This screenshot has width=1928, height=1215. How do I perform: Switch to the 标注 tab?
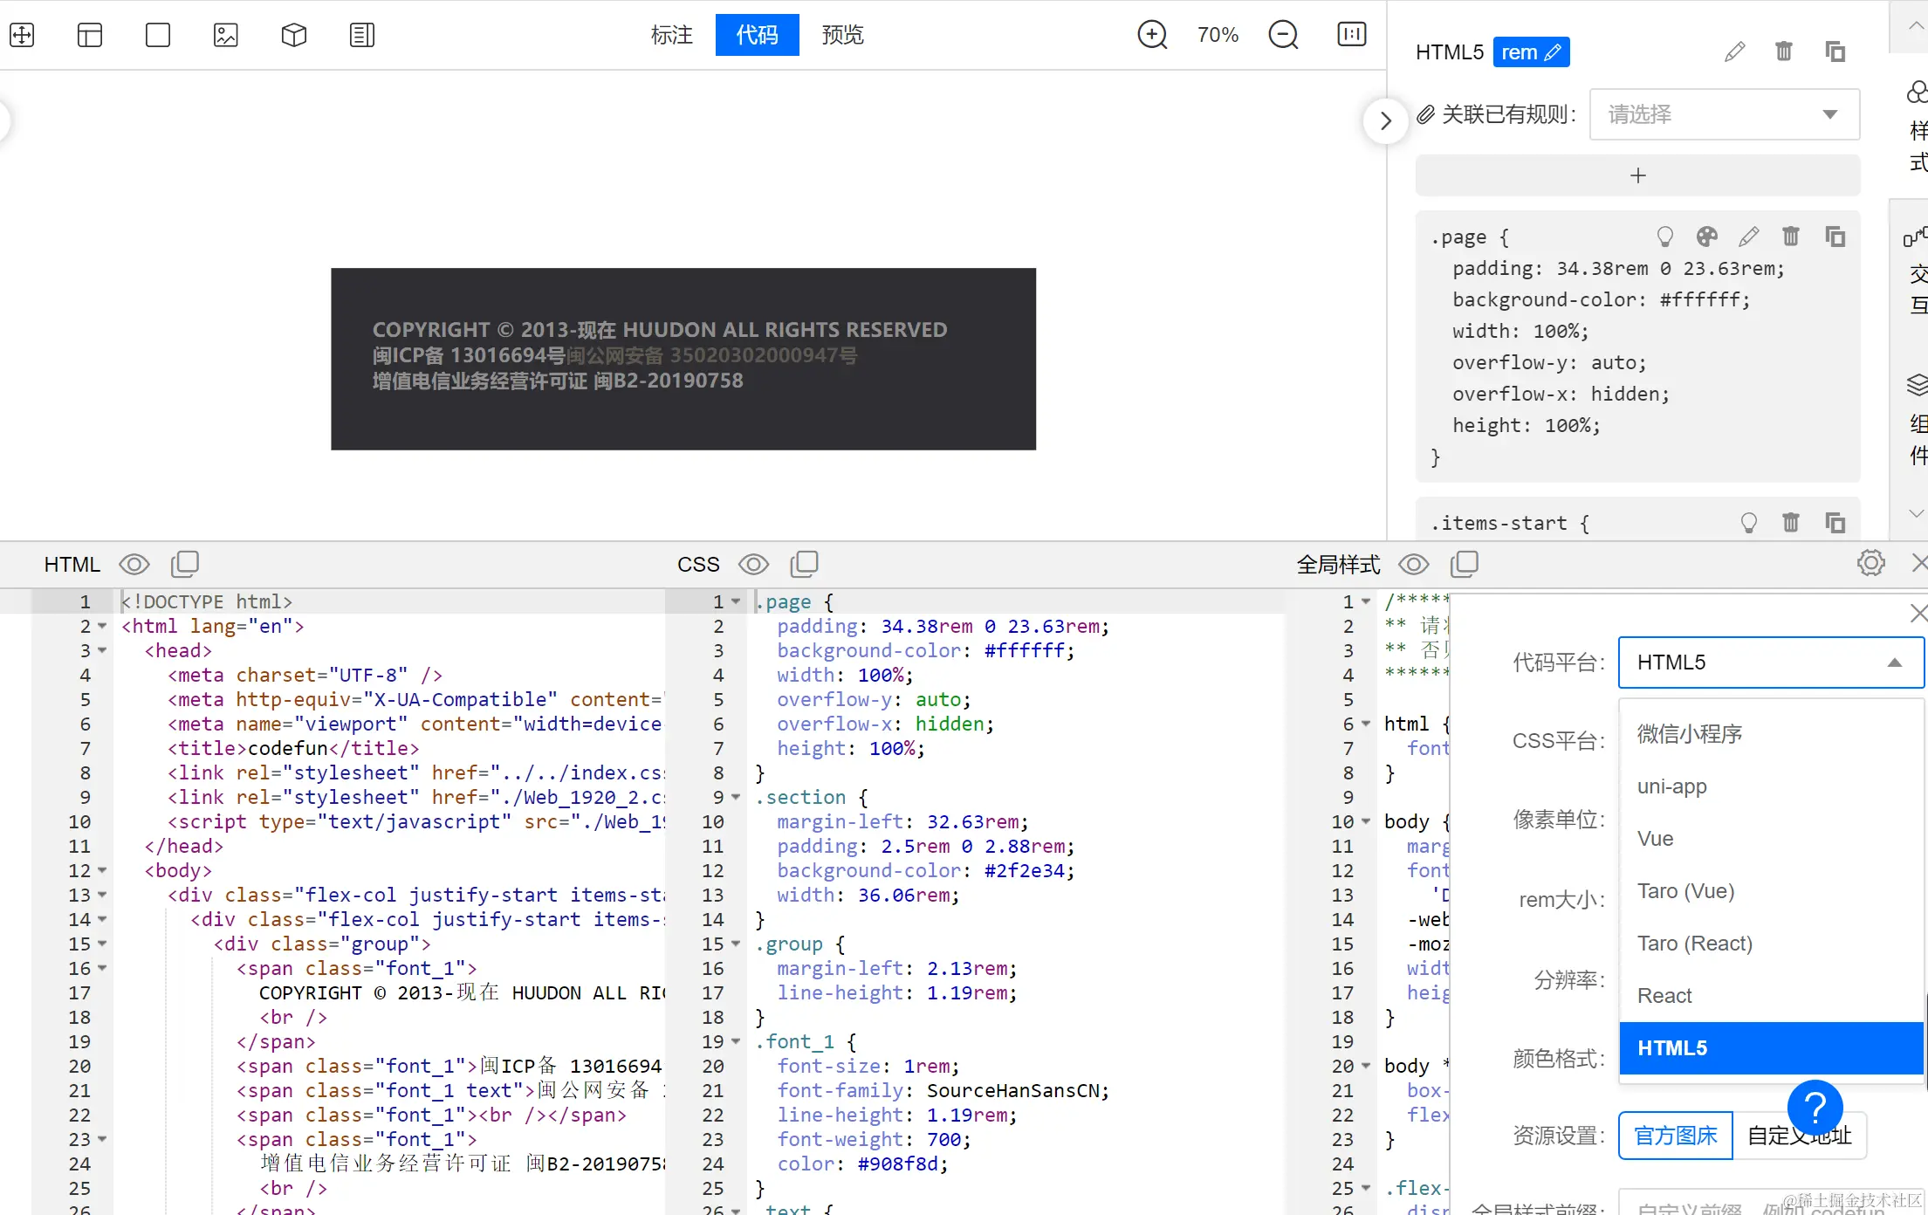pos(671,35)
